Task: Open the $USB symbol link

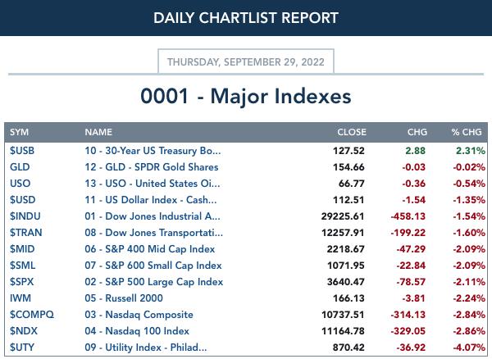Action: tap(22, 151)
